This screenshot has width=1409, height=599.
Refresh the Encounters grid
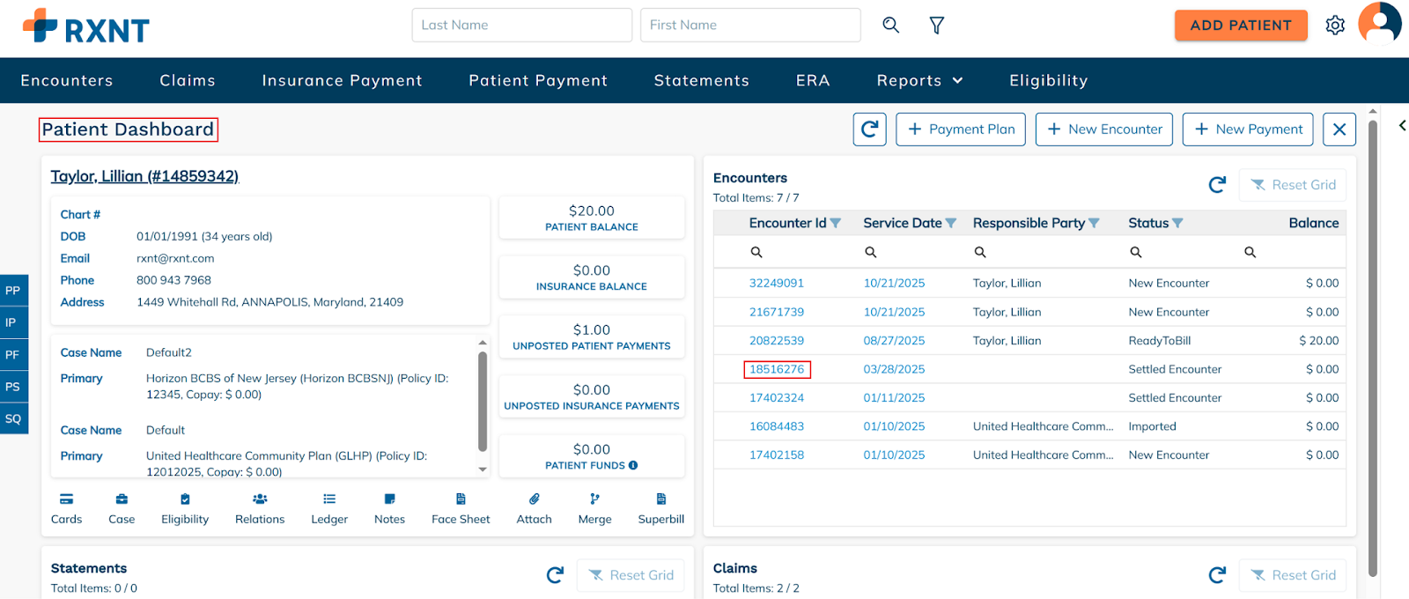(1217, 185)
